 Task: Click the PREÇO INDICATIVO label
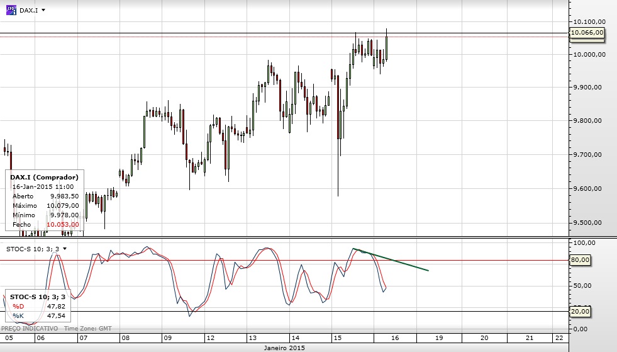coord(30,328)
